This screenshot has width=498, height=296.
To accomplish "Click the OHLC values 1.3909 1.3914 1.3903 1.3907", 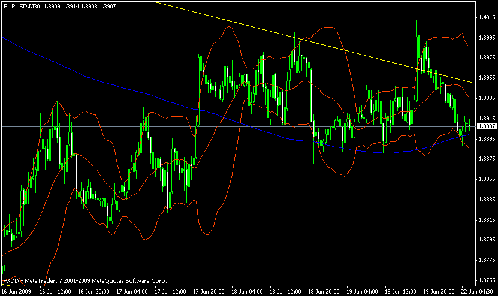I will [x=80, y=6].
